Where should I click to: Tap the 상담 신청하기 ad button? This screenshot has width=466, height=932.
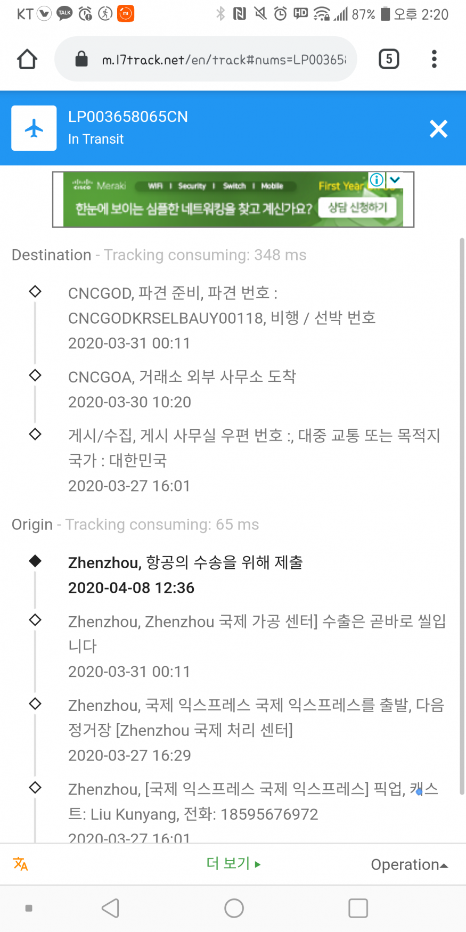coord(357,208)
